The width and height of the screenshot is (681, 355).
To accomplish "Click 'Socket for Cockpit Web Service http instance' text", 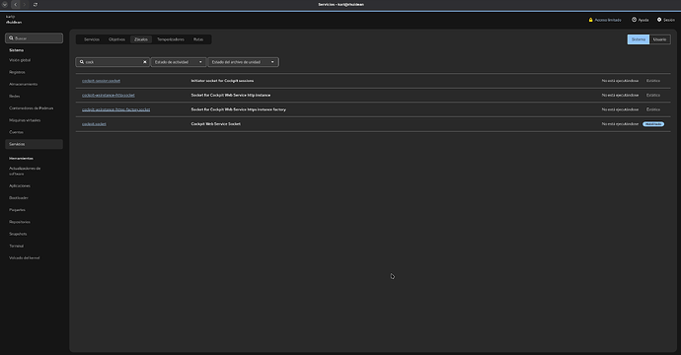I will 231,95.
